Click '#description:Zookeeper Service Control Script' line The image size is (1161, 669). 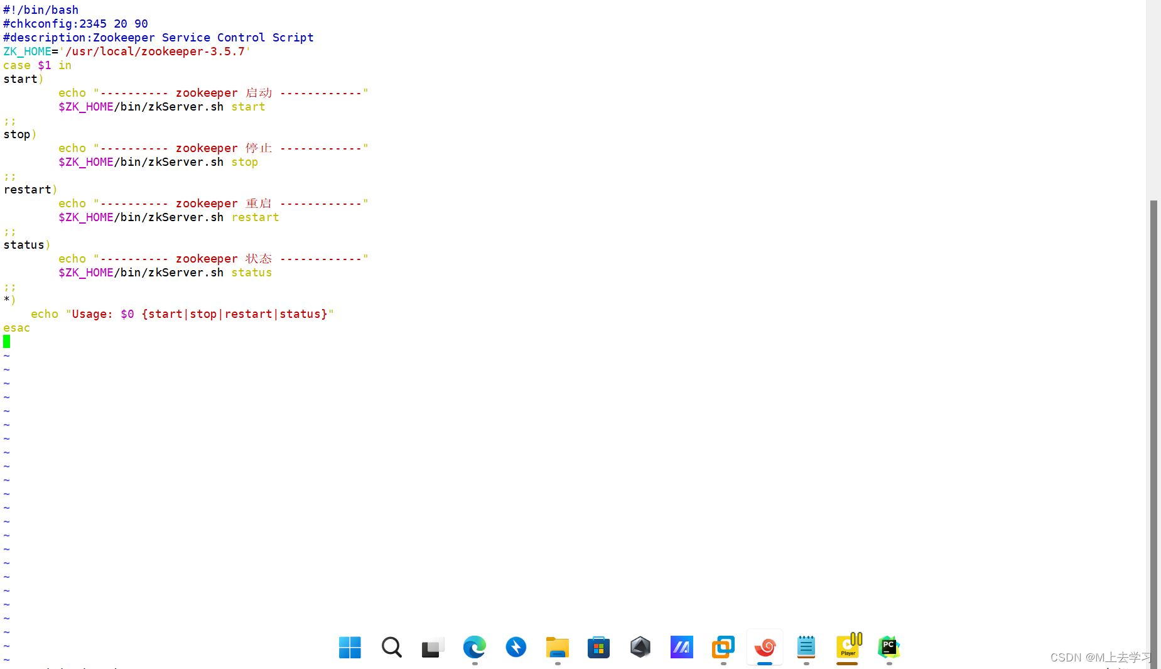158,38
